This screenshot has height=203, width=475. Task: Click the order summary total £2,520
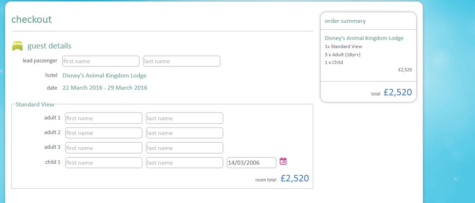pos(397,93)
